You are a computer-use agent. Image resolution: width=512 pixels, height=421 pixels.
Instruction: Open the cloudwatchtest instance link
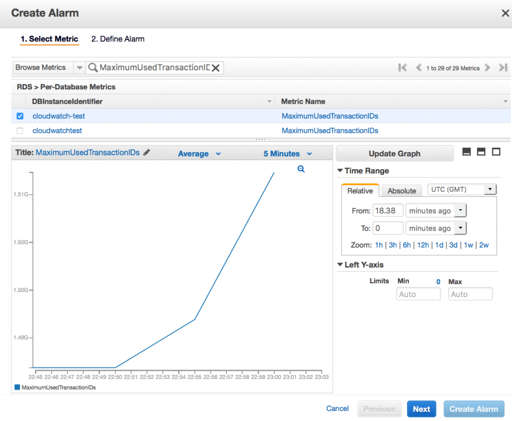[57, 131]
